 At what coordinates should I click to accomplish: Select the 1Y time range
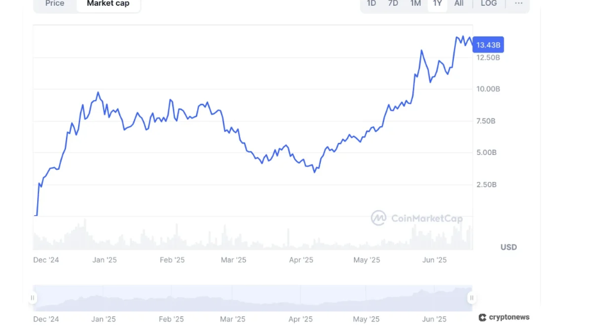(x=437, y=3)
